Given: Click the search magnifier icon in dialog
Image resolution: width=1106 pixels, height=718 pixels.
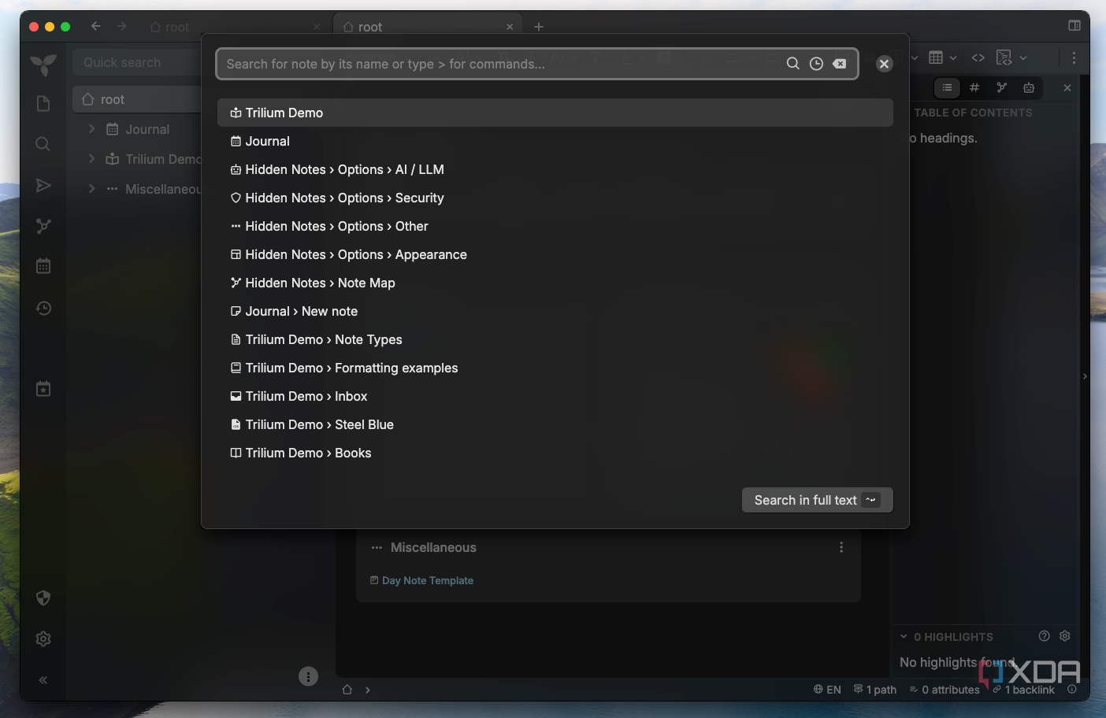Looking at the screenshot, I should [792, 64].
